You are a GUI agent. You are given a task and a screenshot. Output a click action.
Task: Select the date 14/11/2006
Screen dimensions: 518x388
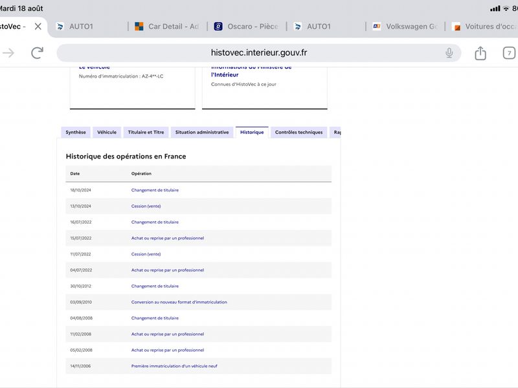(80, 366)
